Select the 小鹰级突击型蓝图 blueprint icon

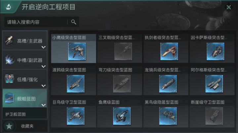point(77,51)
